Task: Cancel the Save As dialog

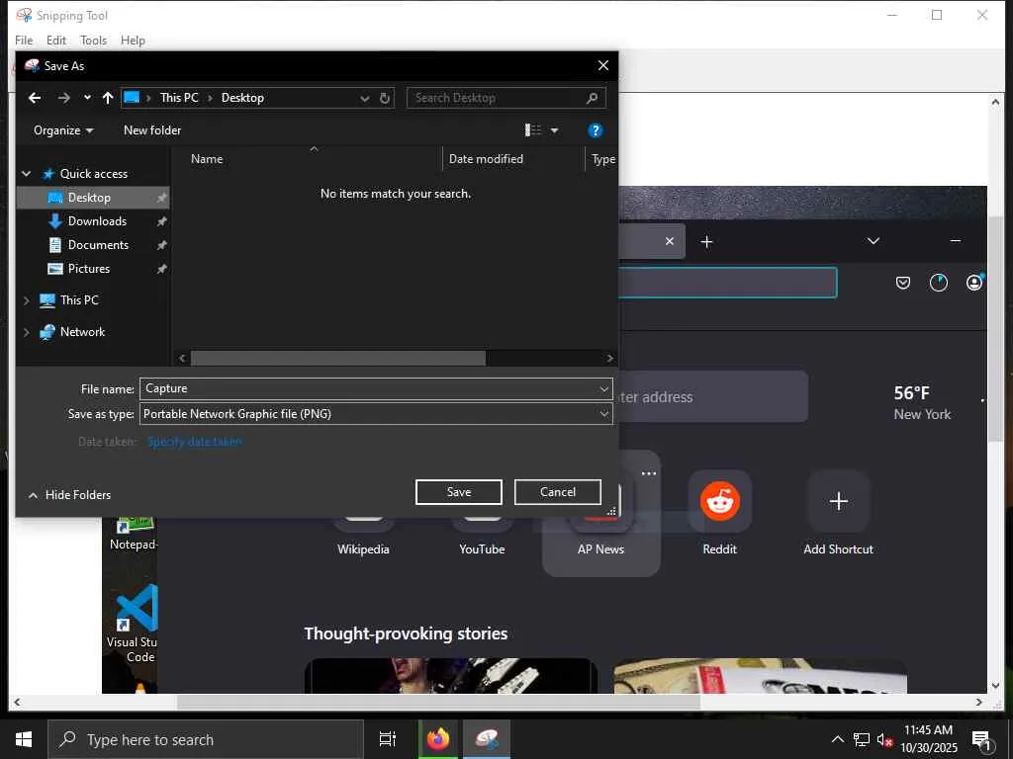Action: click(x=558, y=492)
